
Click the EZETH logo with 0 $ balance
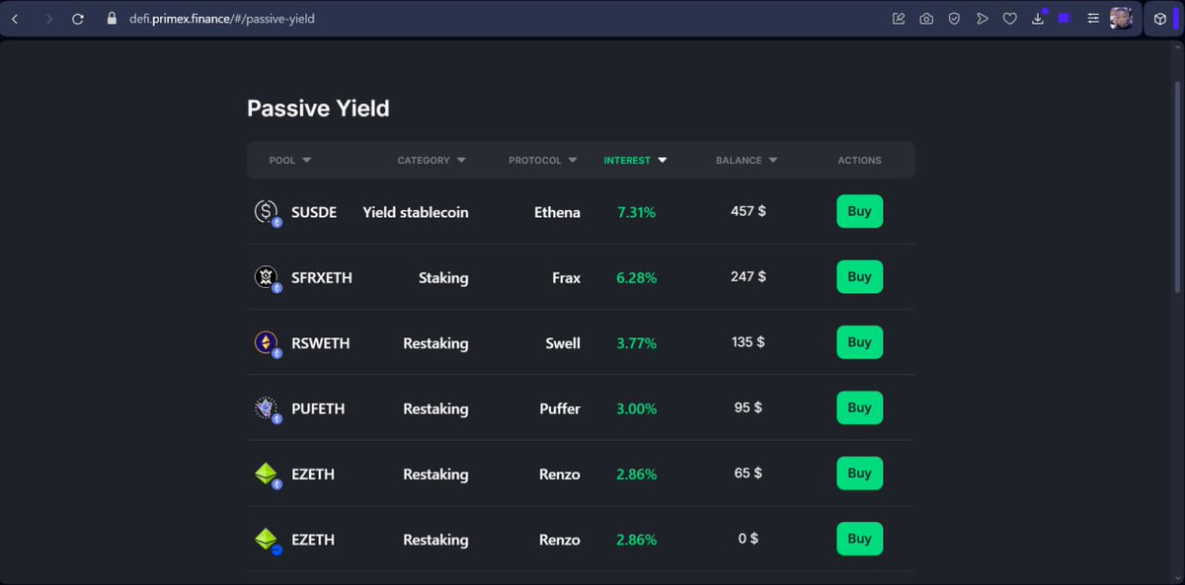(x=267, y=541)
